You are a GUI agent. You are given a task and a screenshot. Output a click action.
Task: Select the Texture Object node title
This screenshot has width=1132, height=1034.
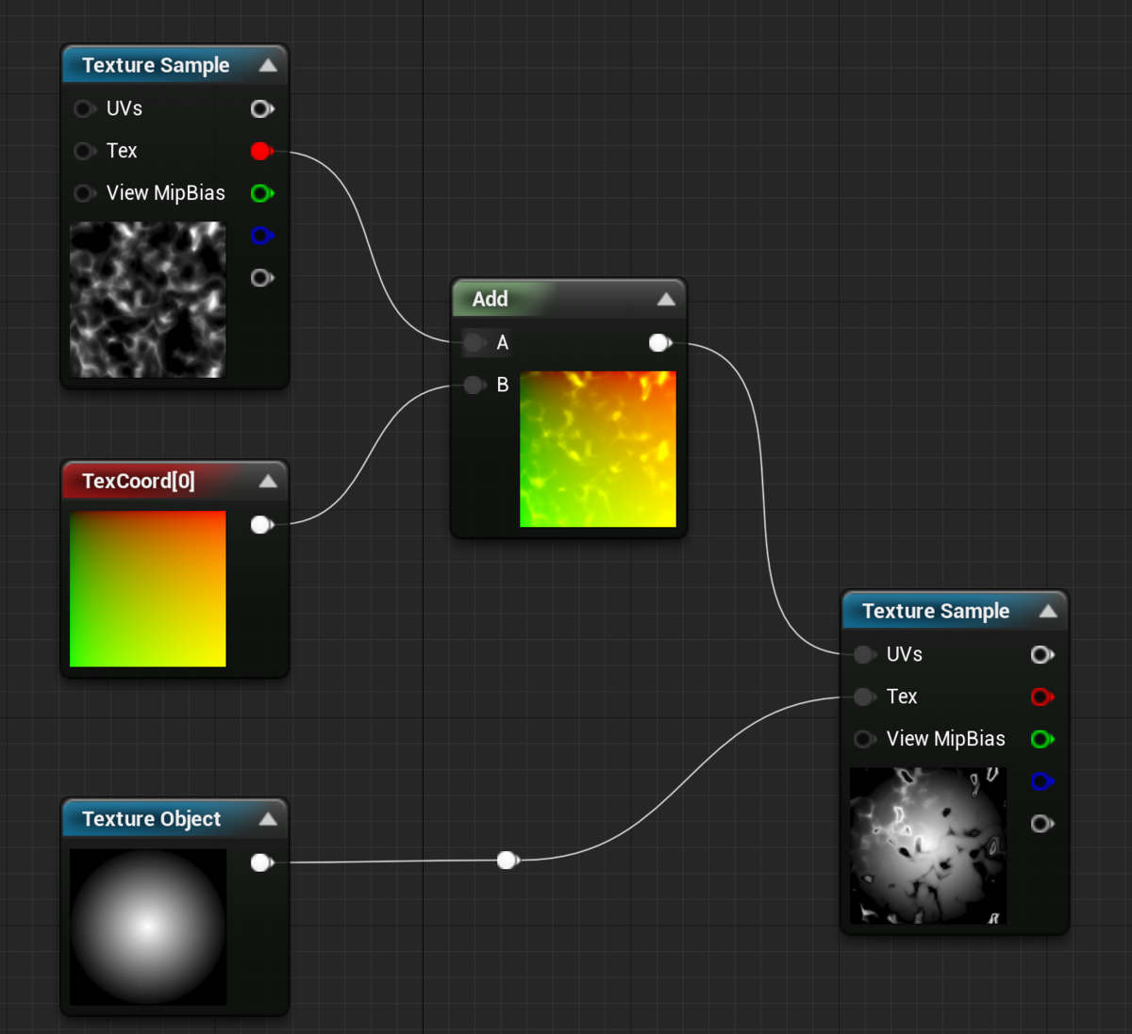click(x=151, y=818)
